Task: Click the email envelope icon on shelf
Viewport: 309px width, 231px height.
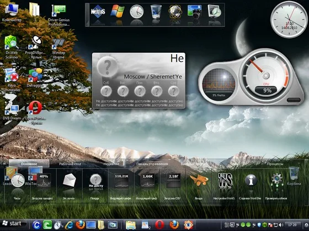Action: point(69,180)
